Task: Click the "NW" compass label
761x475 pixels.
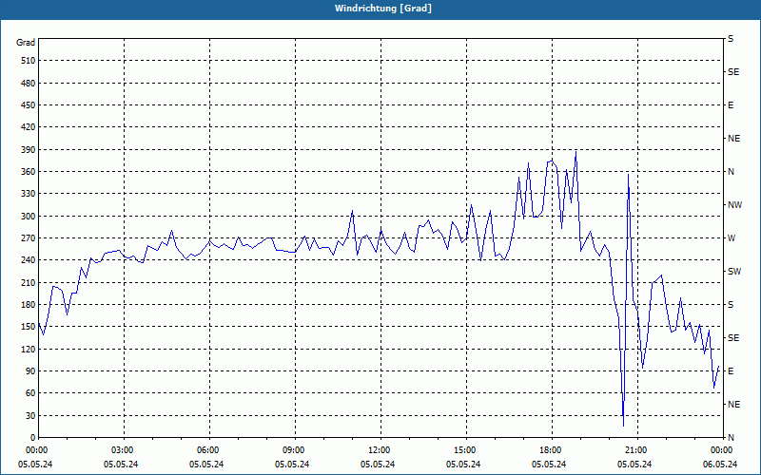Action: 734,205
